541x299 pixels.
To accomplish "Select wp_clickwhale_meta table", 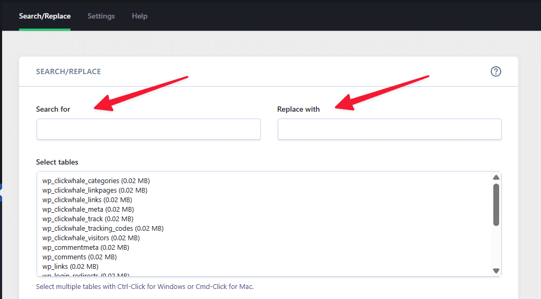I will 88,209.
